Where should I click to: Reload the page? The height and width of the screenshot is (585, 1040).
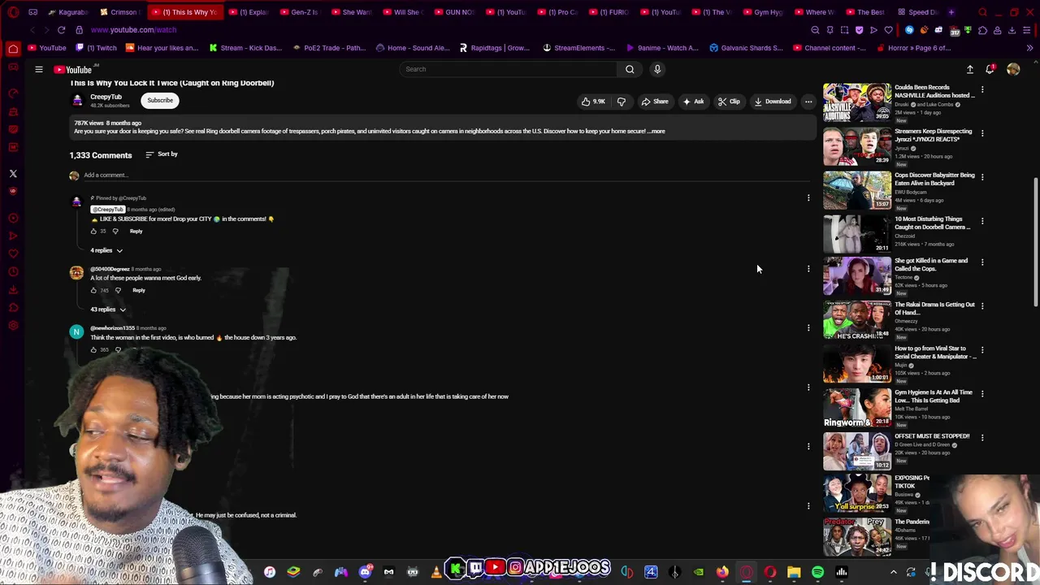[61, 30]
